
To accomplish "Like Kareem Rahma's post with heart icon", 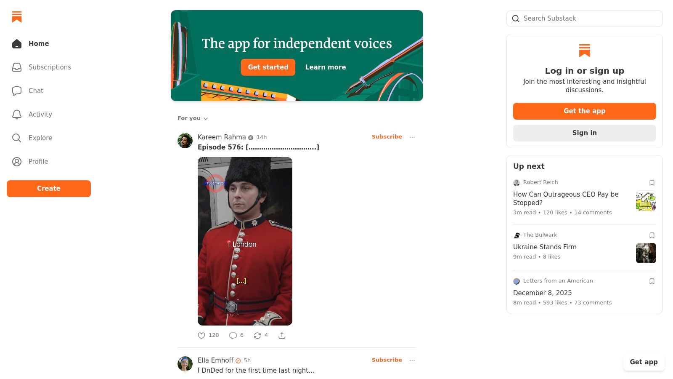I will click(201, 336).
